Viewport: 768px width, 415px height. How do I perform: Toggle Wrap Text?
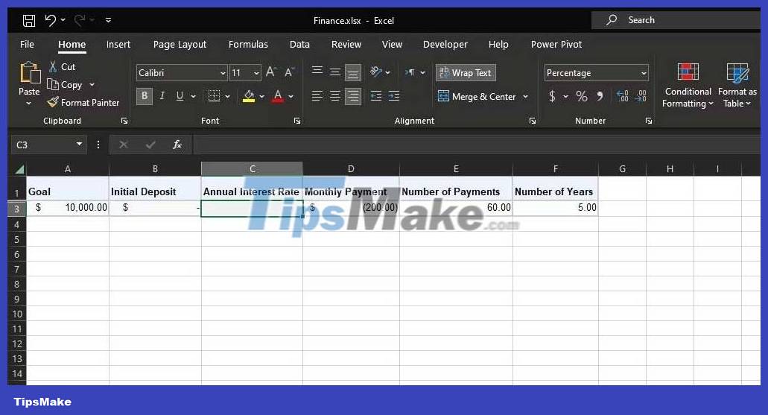click(466, 72)
